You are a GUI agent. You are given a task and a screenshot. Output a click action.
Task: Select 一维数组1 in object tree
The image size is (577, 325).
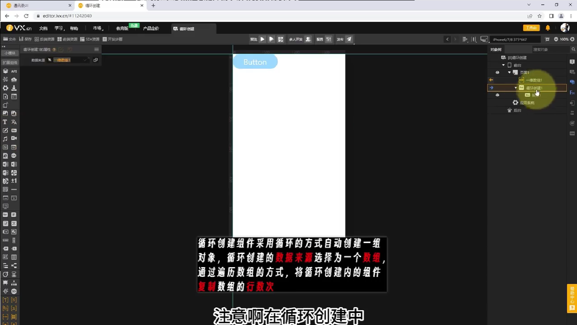[x=534, y=80]
